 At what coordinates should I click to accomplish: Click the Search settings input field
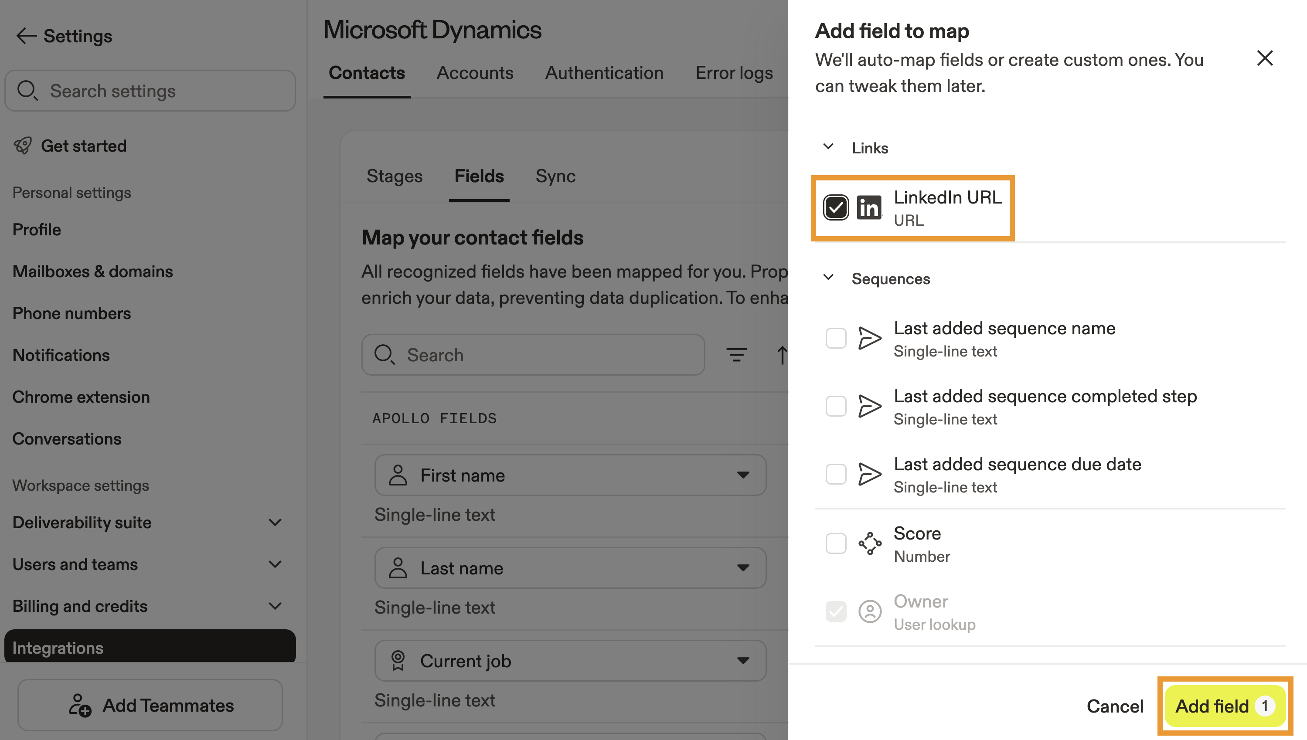pos(150,91)
